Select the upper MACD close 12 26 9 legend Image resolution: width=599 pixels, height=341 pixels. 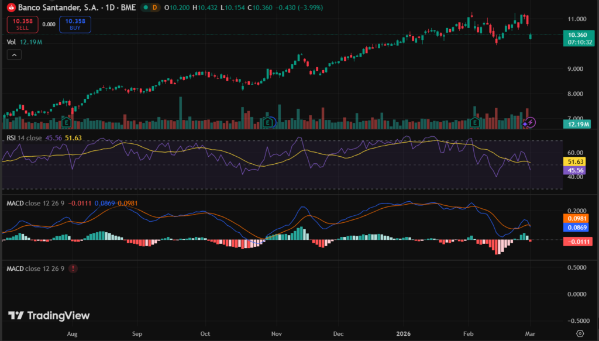click(x=35, y=203)
